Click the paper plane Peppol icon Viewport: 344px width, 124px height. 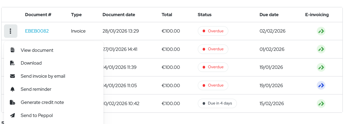13,115
